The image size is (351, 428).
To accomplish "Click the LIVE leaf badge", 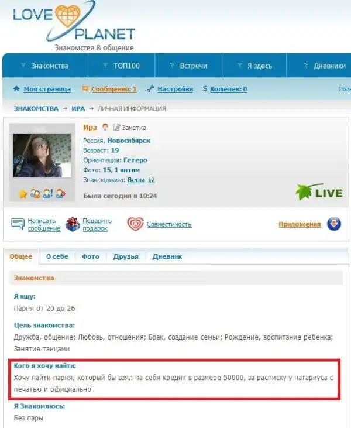I will click(319, 192).
